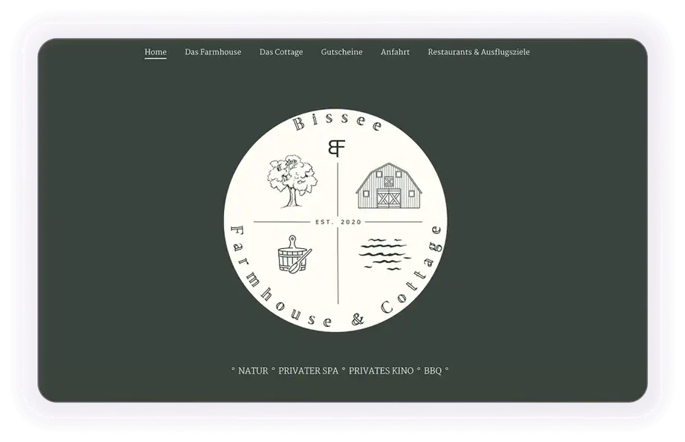
Task: Click the ampersand in the curved logo text
Action: [356, 320]
